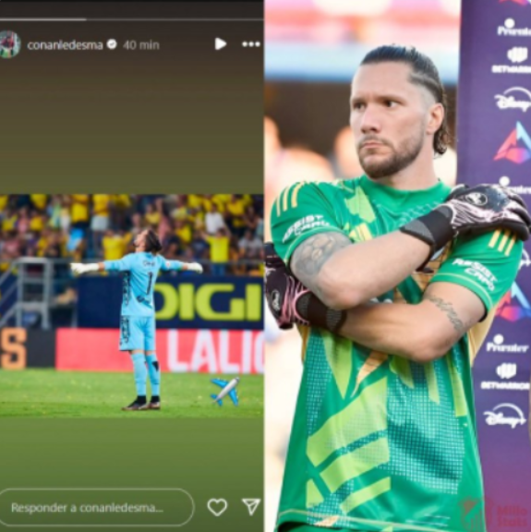The width and height of the screenshot is (531, 532).
Task: Tap the paper plane share icon
Action: (x=251, y=507)
